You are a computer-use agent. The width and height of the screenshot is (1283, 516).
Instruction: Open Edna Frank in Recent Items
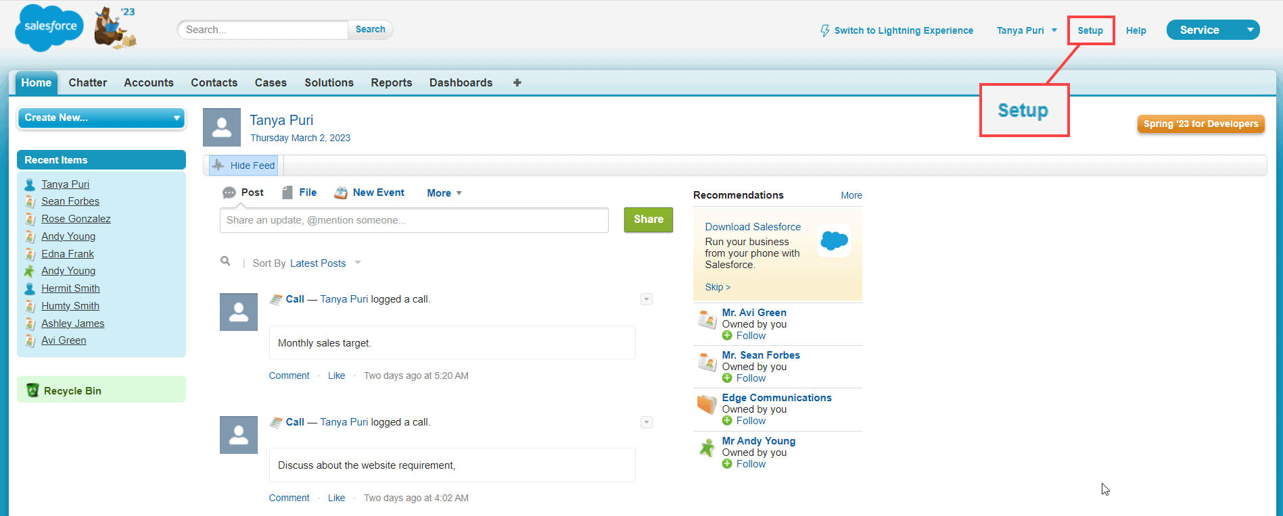(x=68, y=254)
